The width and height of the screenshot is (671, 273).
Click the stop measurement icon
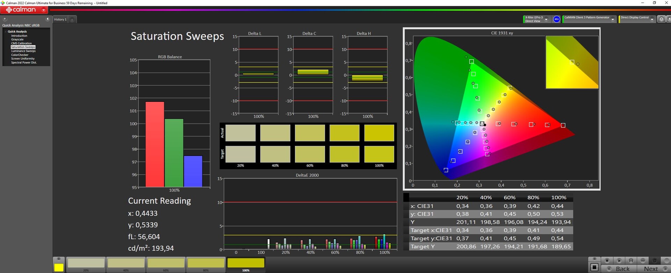click(607, 260)
